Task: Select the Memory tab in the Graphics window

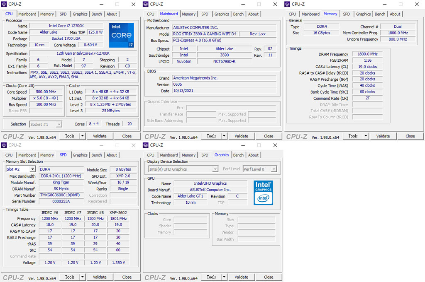Action: tap(189, 155)
